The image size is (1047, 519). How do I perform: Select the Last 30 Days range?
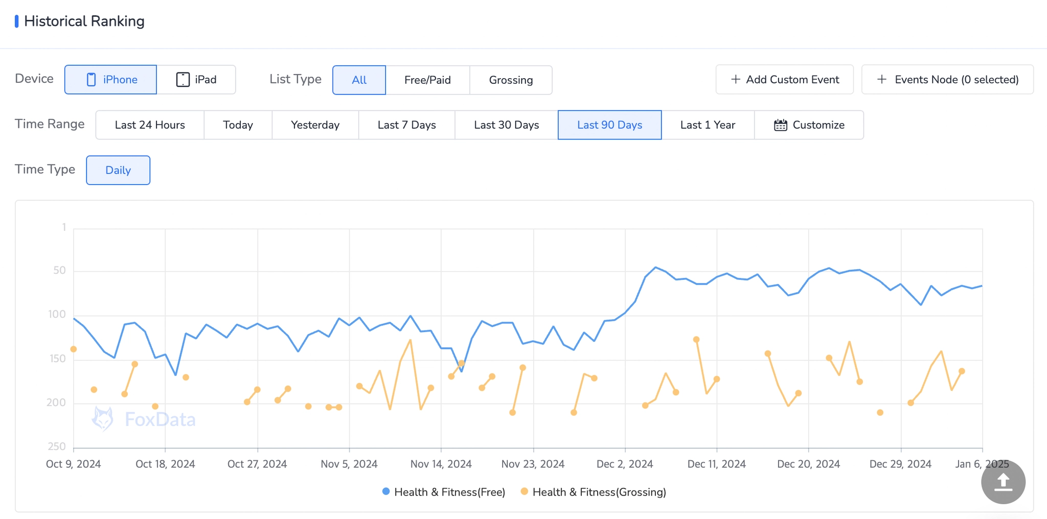[x=506, y=125]
